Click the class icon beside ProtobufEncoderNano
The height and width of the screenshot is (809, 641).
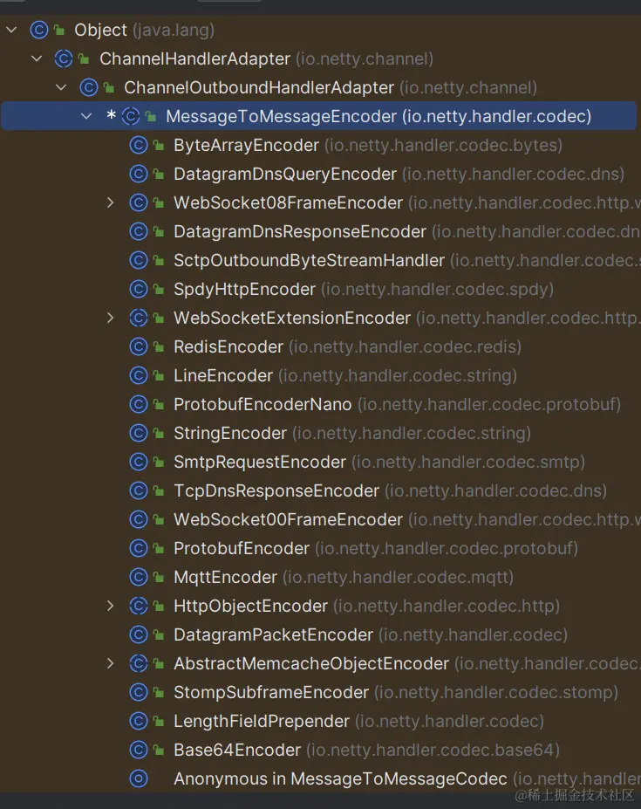(138, 405)
